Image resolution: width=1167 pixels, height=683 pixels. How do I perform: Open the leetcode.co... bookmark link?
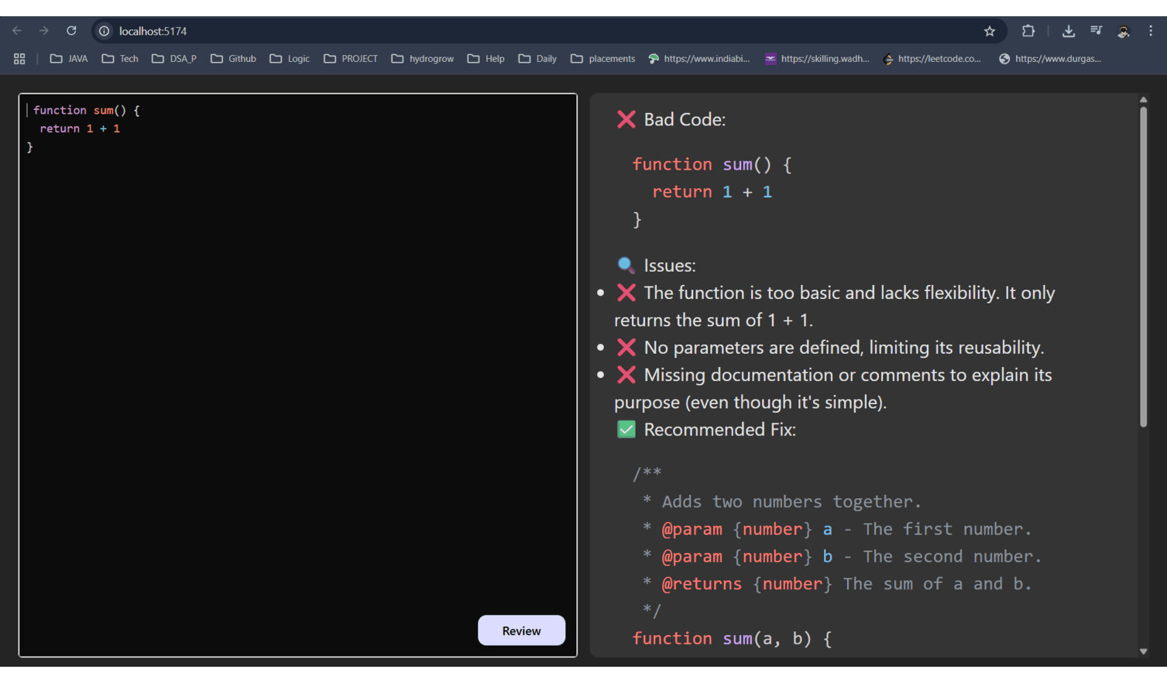pos(932,59)
